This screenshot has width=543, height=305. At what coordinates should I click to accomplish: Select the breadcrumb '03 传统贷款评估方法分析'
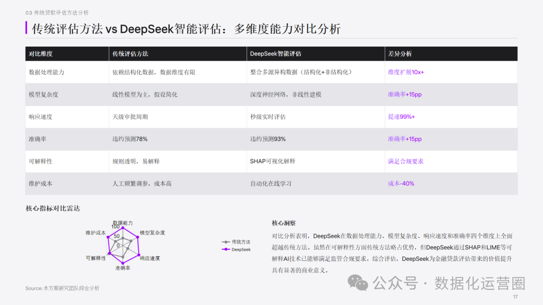click(x=57, y=13)
